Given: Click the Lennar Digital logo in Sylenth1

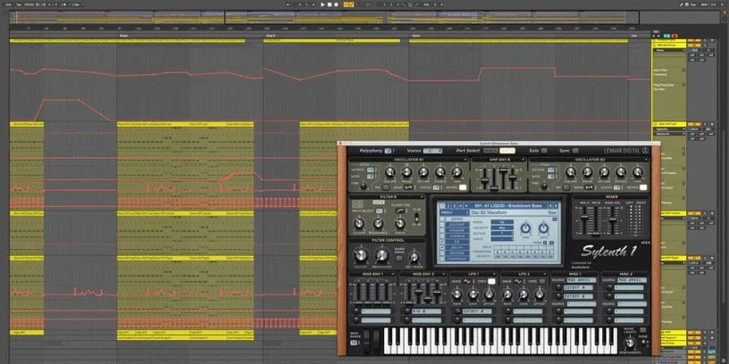Looking at the screenshot, I should pos(627,151).
